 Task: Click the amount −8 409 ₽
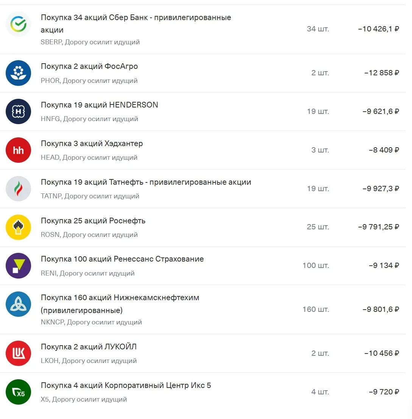(x=384, y=150)
